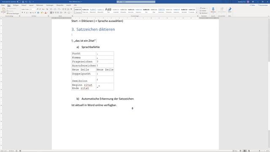
Task: Open the change case Aa dropdown
Action: tap(43, 9)
